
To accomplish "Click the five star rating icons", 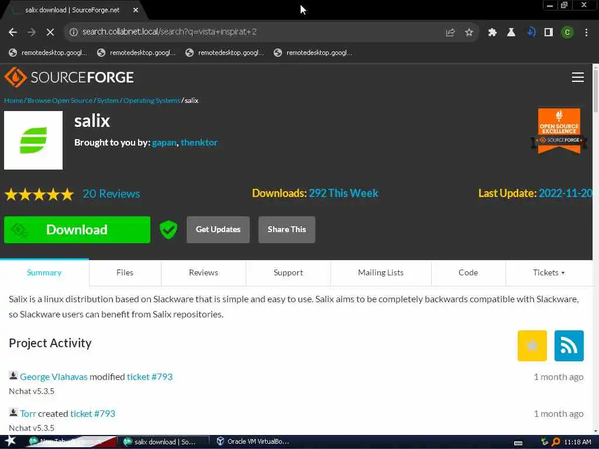I will (39, 194).
